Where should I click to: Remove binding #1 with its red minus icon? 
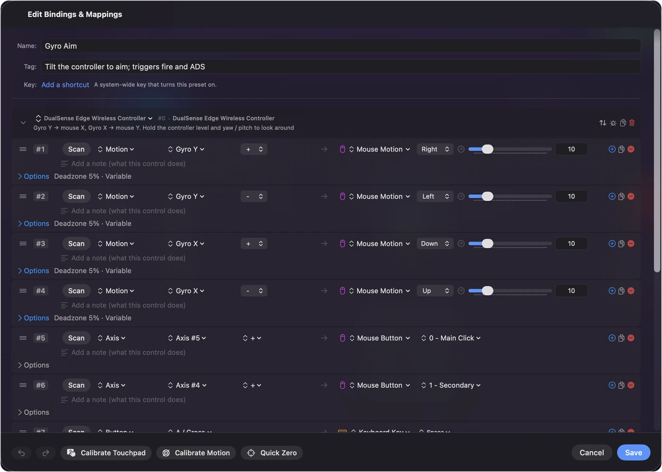[631, 149]
